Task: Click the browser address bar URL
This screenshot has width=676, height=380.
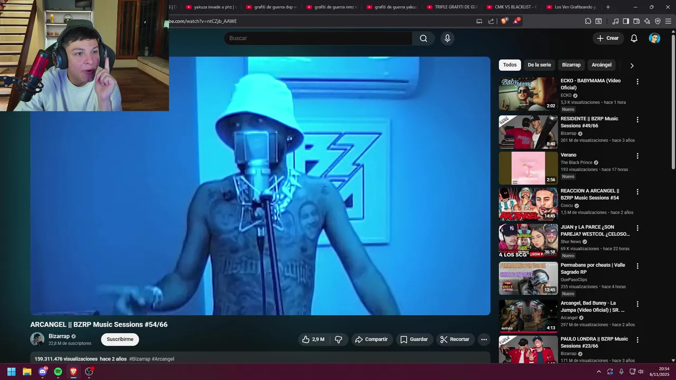Action: 202,21
